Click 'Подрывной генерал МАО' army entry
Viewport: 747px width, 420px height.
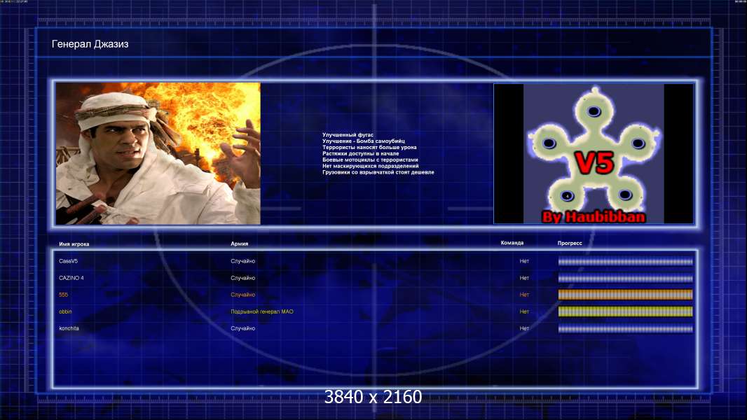(262, 311)
